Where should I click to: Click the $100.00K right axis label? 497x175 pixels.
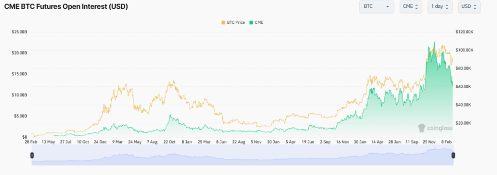pyautogui.click(x=464, y=50)
